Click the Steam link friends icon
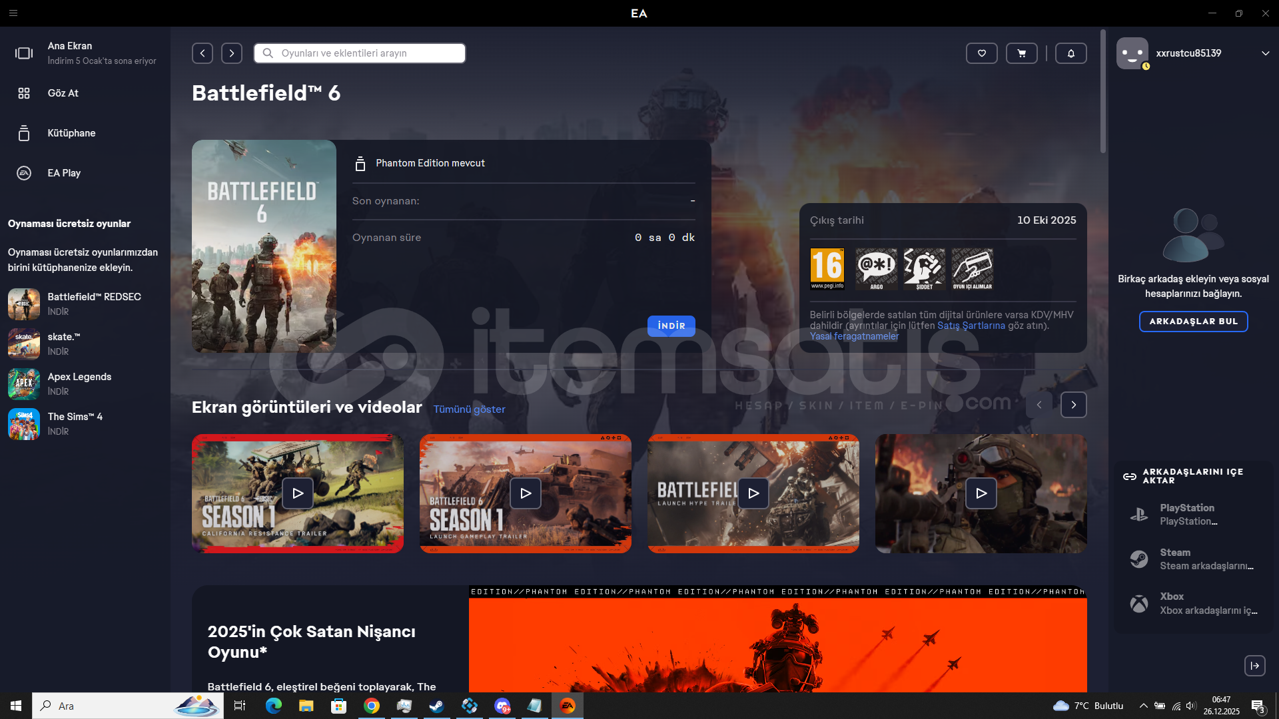Image resolution: width=1279 pixels, height=719 pixels. coord(1139,559)
